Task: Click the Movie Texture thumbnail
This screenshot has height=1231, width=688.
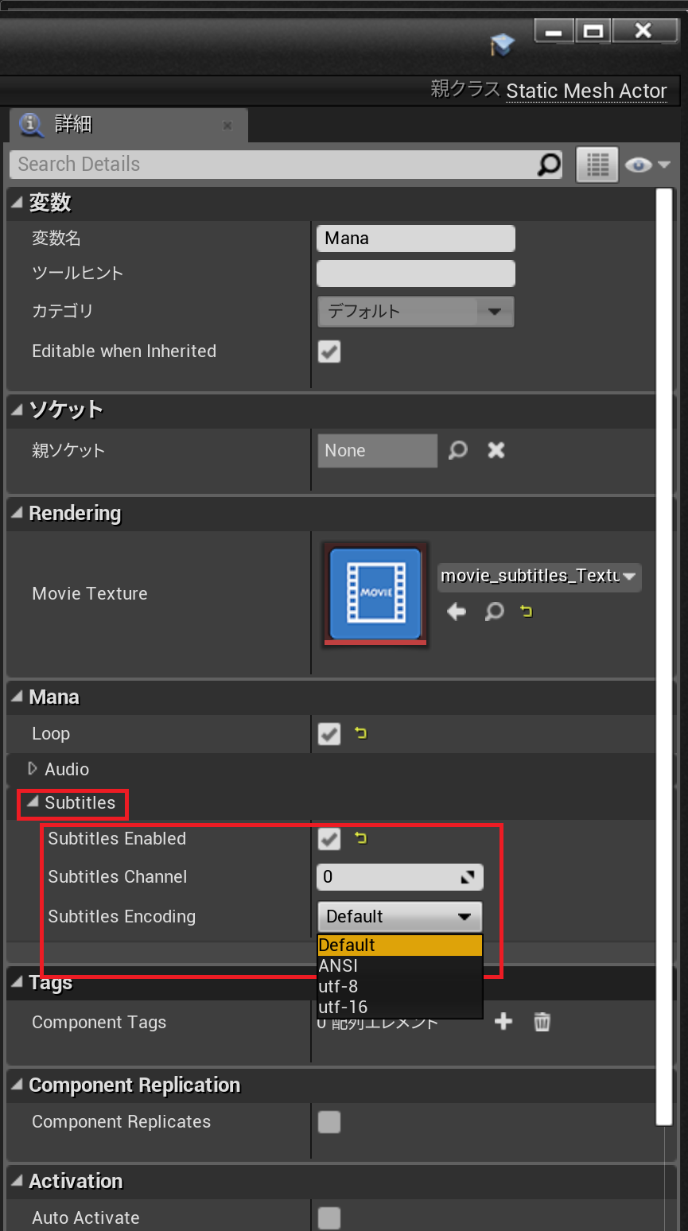Action: coord(375,593)
